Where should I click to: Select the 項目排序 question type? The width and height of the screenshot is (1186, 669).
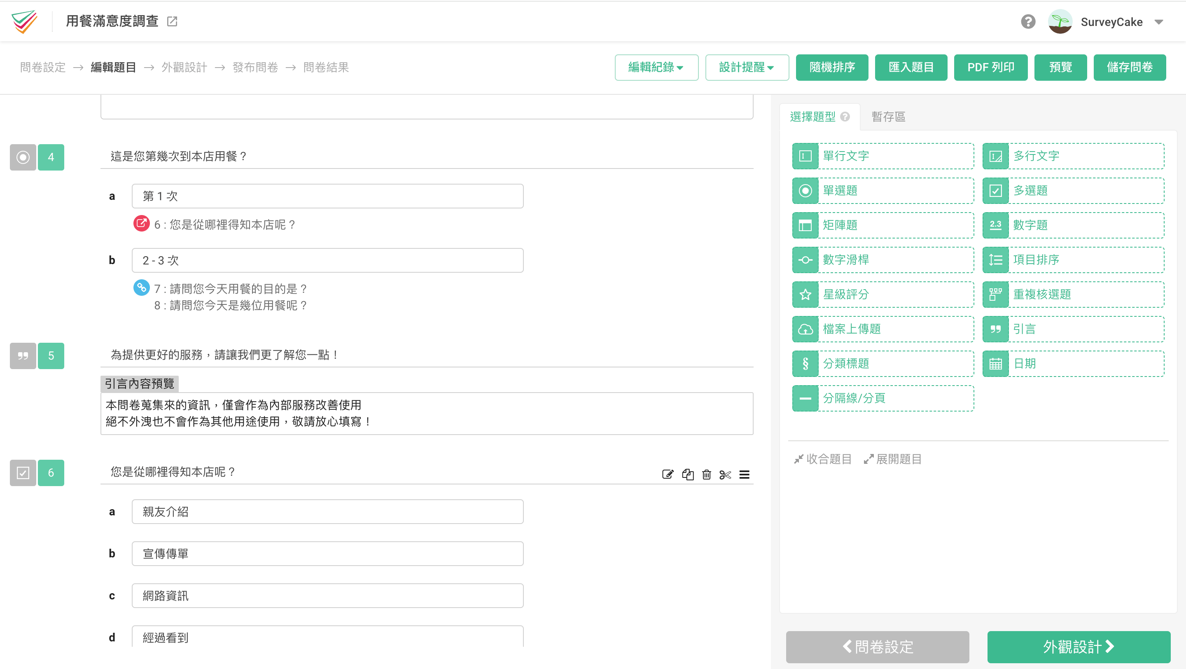1073,260
